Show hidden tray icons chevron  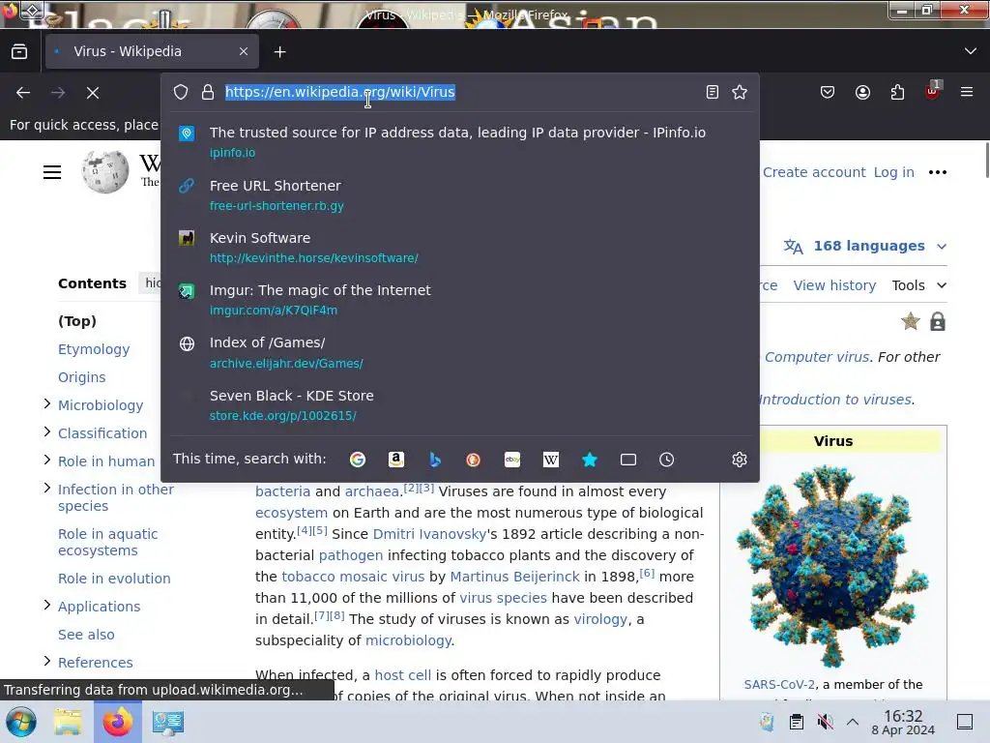coord(853,722)
